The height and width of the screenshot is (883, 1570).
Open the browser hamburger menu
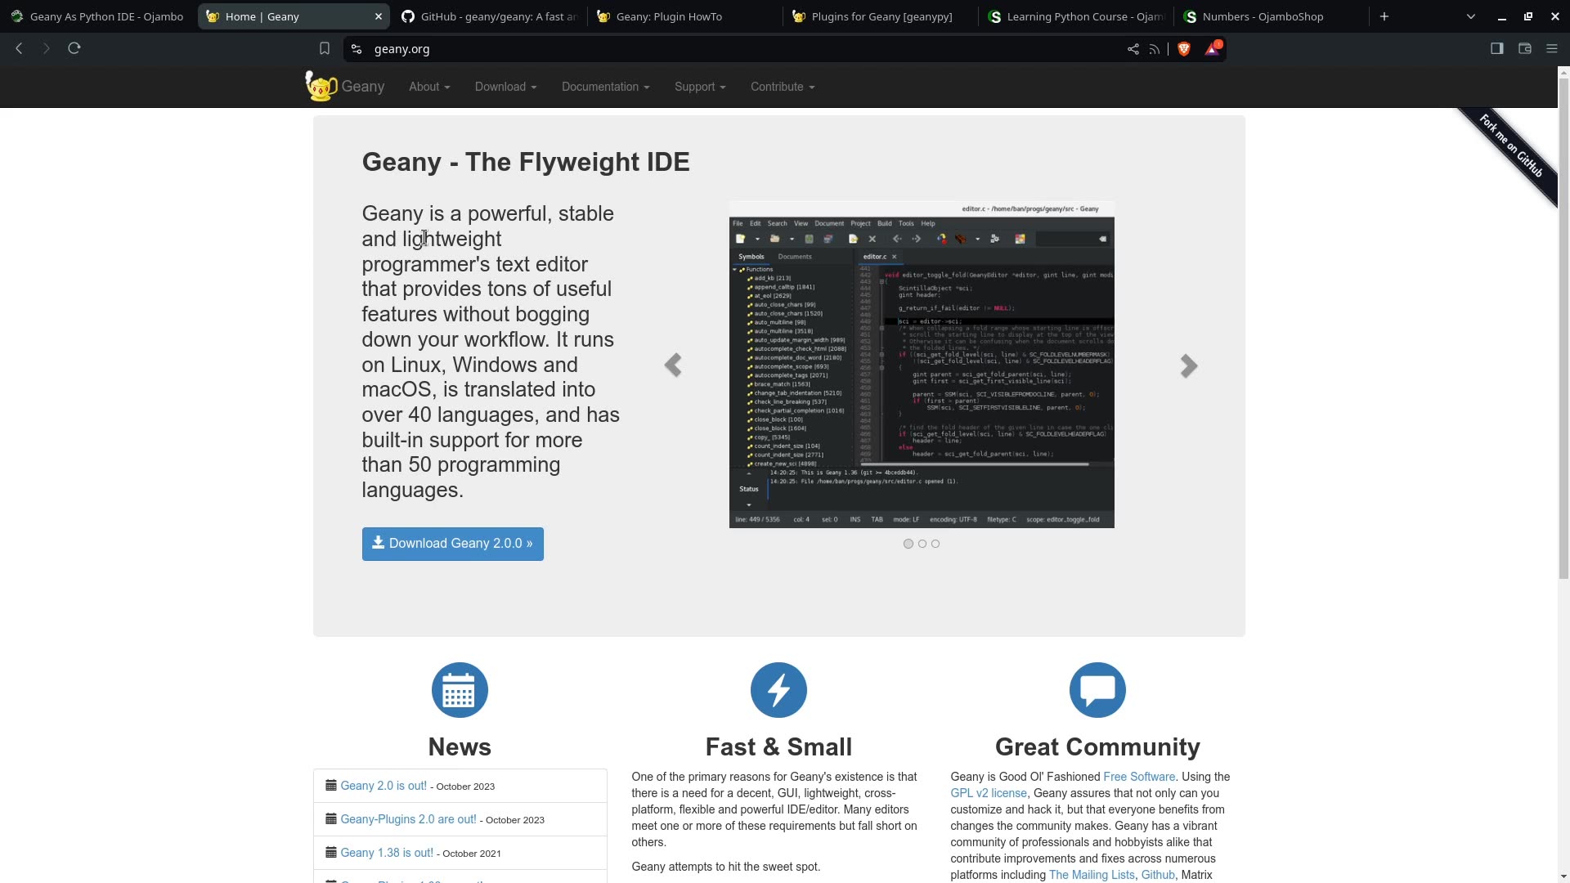pyautogui.click(x=1551, y=48)
